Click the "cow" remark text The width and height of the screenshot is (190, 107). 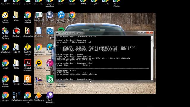point(84,72)
